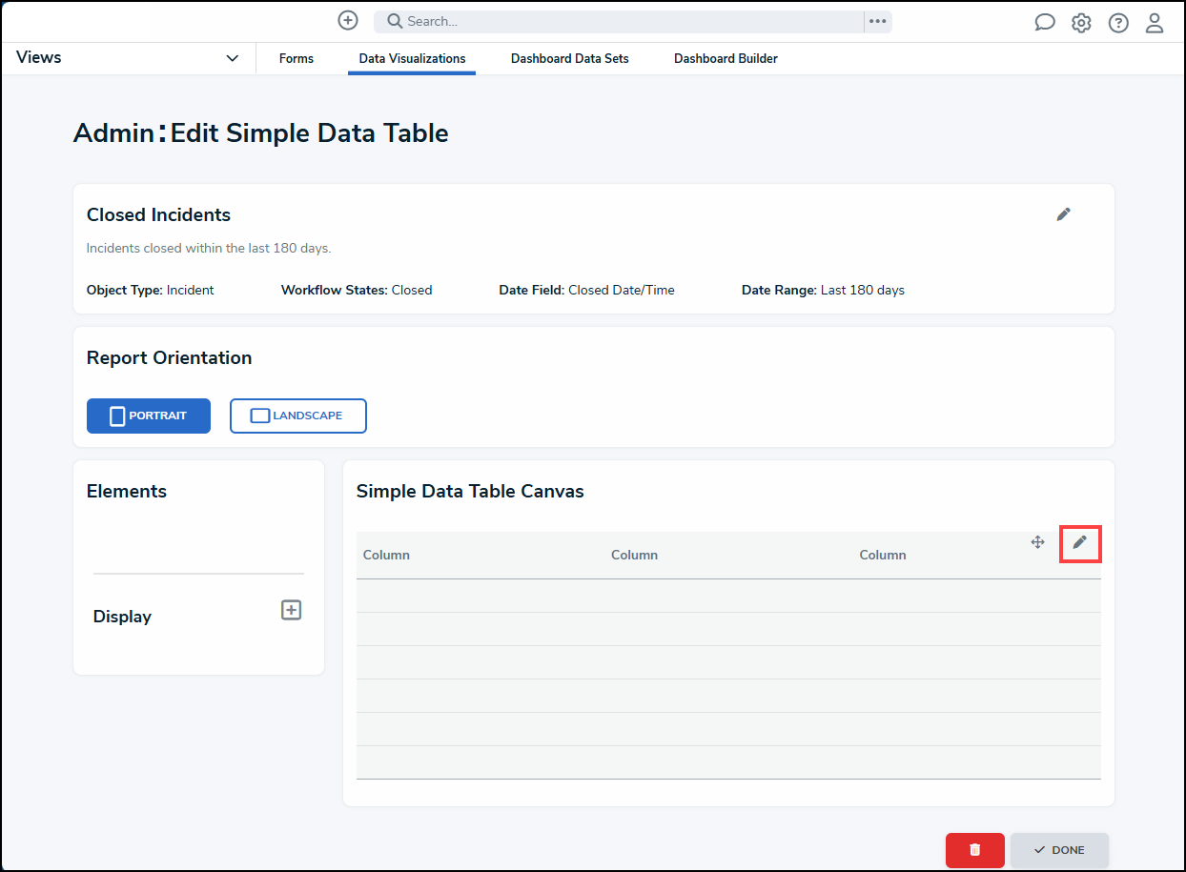Click the red delete trash button
Image resolution: width=1186 pixels, height=872 pixels.
975,850
